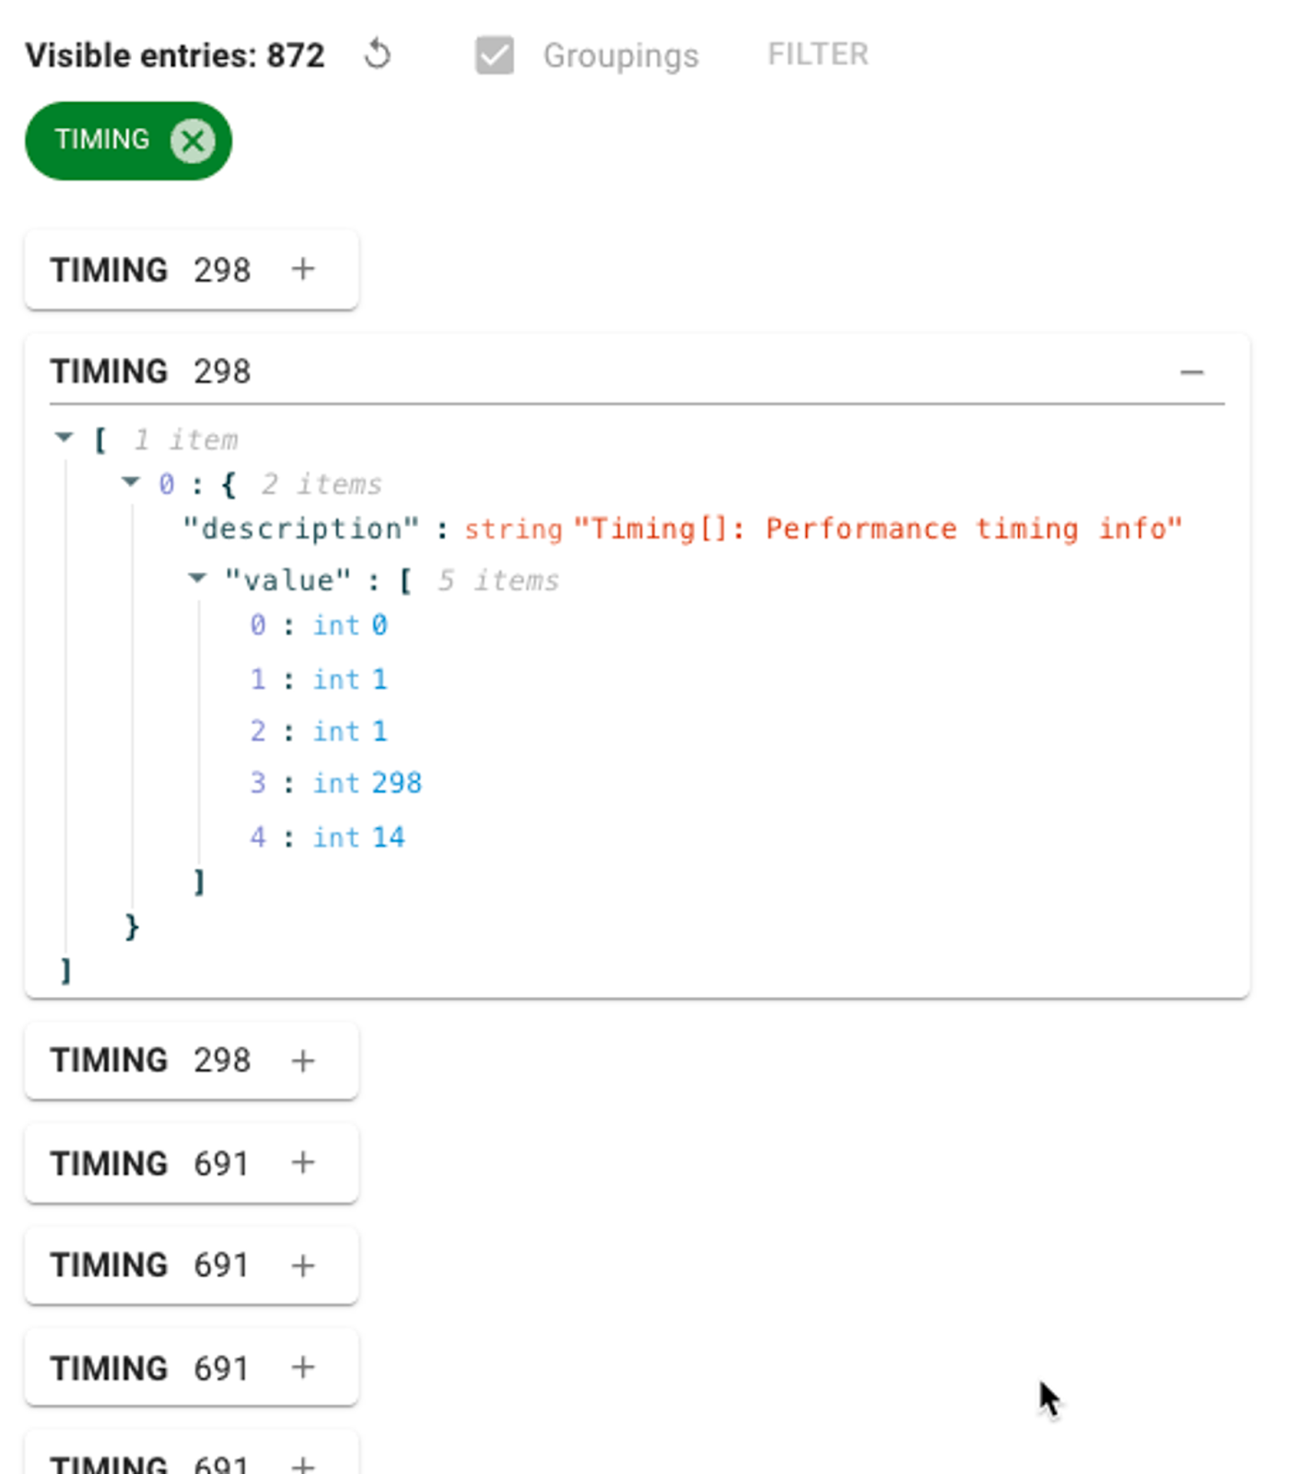Collapse the root array triangle

(x=64, y=438)
